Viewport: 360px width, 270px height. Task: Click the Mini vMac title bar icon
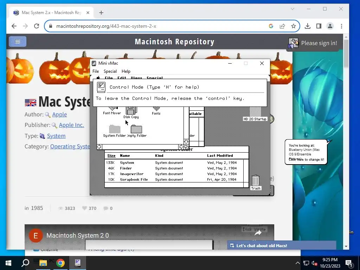[94, 63]
